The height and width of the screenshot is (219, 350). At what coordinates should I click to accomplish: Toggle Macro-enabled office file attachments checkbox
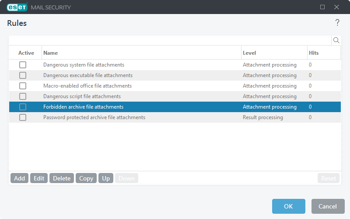23,86
